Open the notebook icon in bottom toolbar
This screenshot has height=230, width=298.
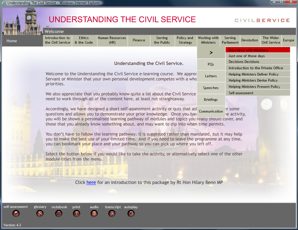(59, 213)
